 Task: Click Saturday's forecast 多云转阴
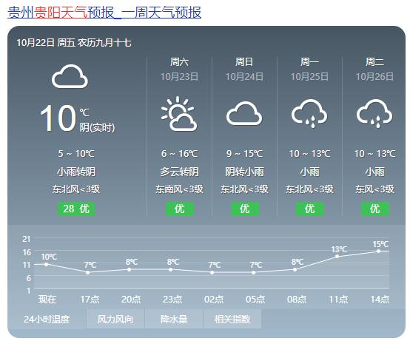(x=179, y=172)
